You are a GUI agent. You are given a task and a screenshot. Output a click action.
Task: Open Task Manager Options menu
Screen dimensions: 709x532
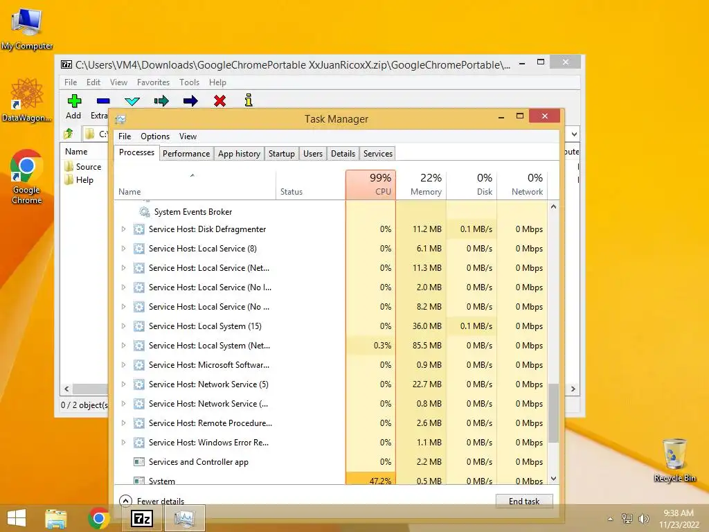pos(155,136)
